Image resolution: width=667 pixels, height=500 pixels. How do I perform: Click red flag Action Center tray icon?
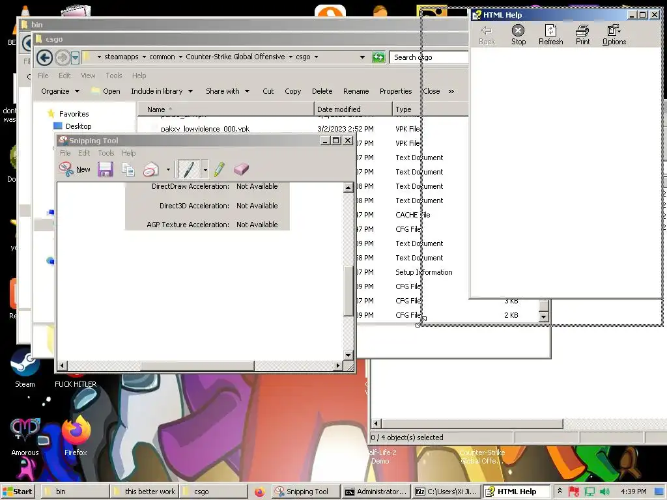574,492
